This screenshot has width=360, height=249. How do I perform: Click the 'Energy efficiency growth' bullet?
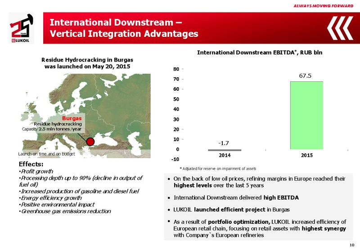point(50,198)
